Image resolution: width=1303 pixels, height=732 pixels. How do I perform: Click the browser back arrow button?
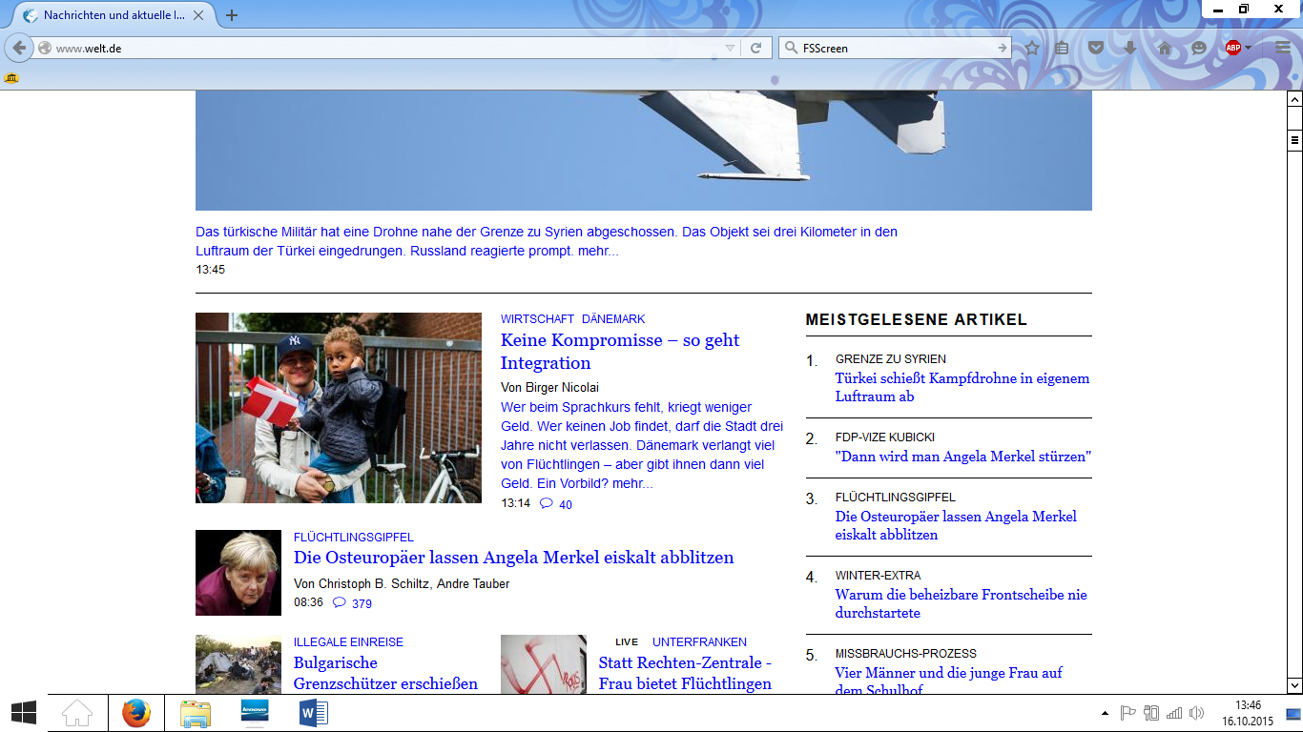coord(19,48)
